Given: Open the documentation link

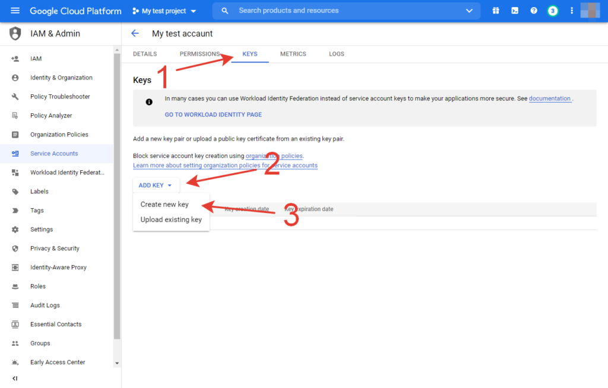Looking at the screenshot, I should click(550, 98).
